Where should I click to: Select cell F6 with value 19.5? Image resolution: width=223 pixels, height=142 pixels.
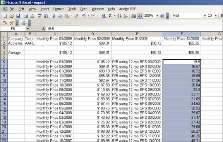click(x=182, y=62)
